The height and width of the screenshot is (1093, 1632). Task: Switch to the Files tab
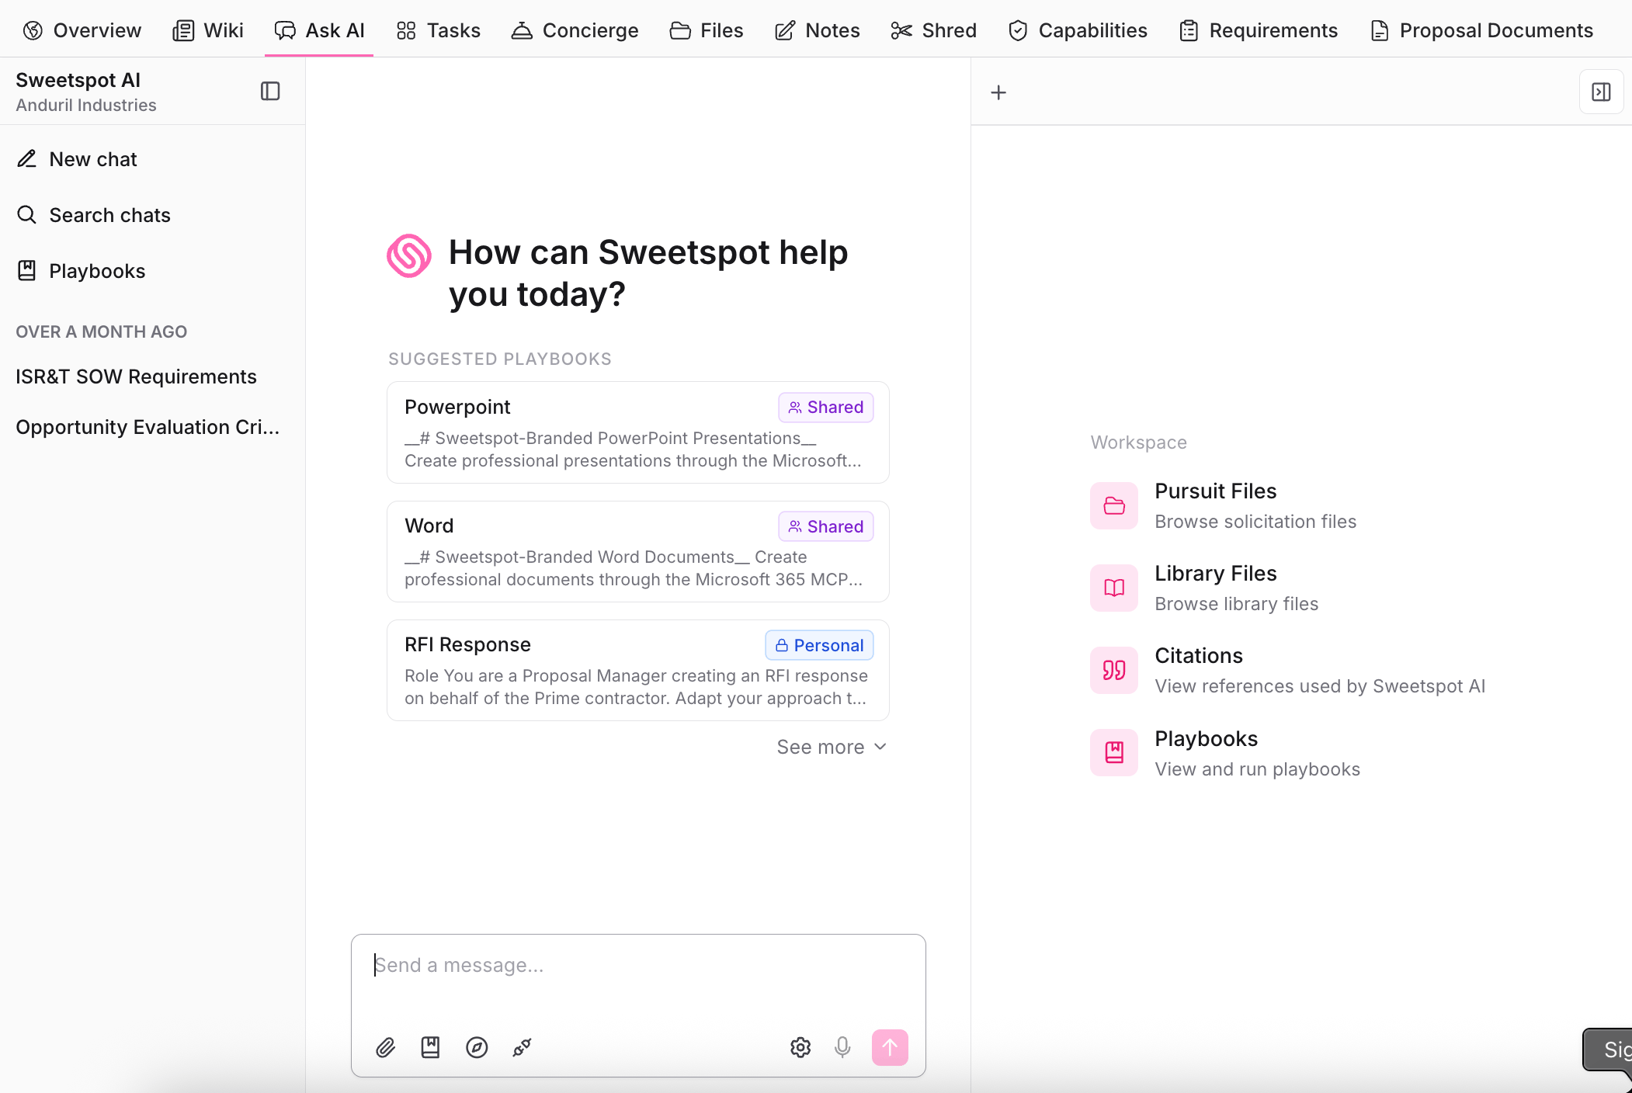(x=707, y=30)
